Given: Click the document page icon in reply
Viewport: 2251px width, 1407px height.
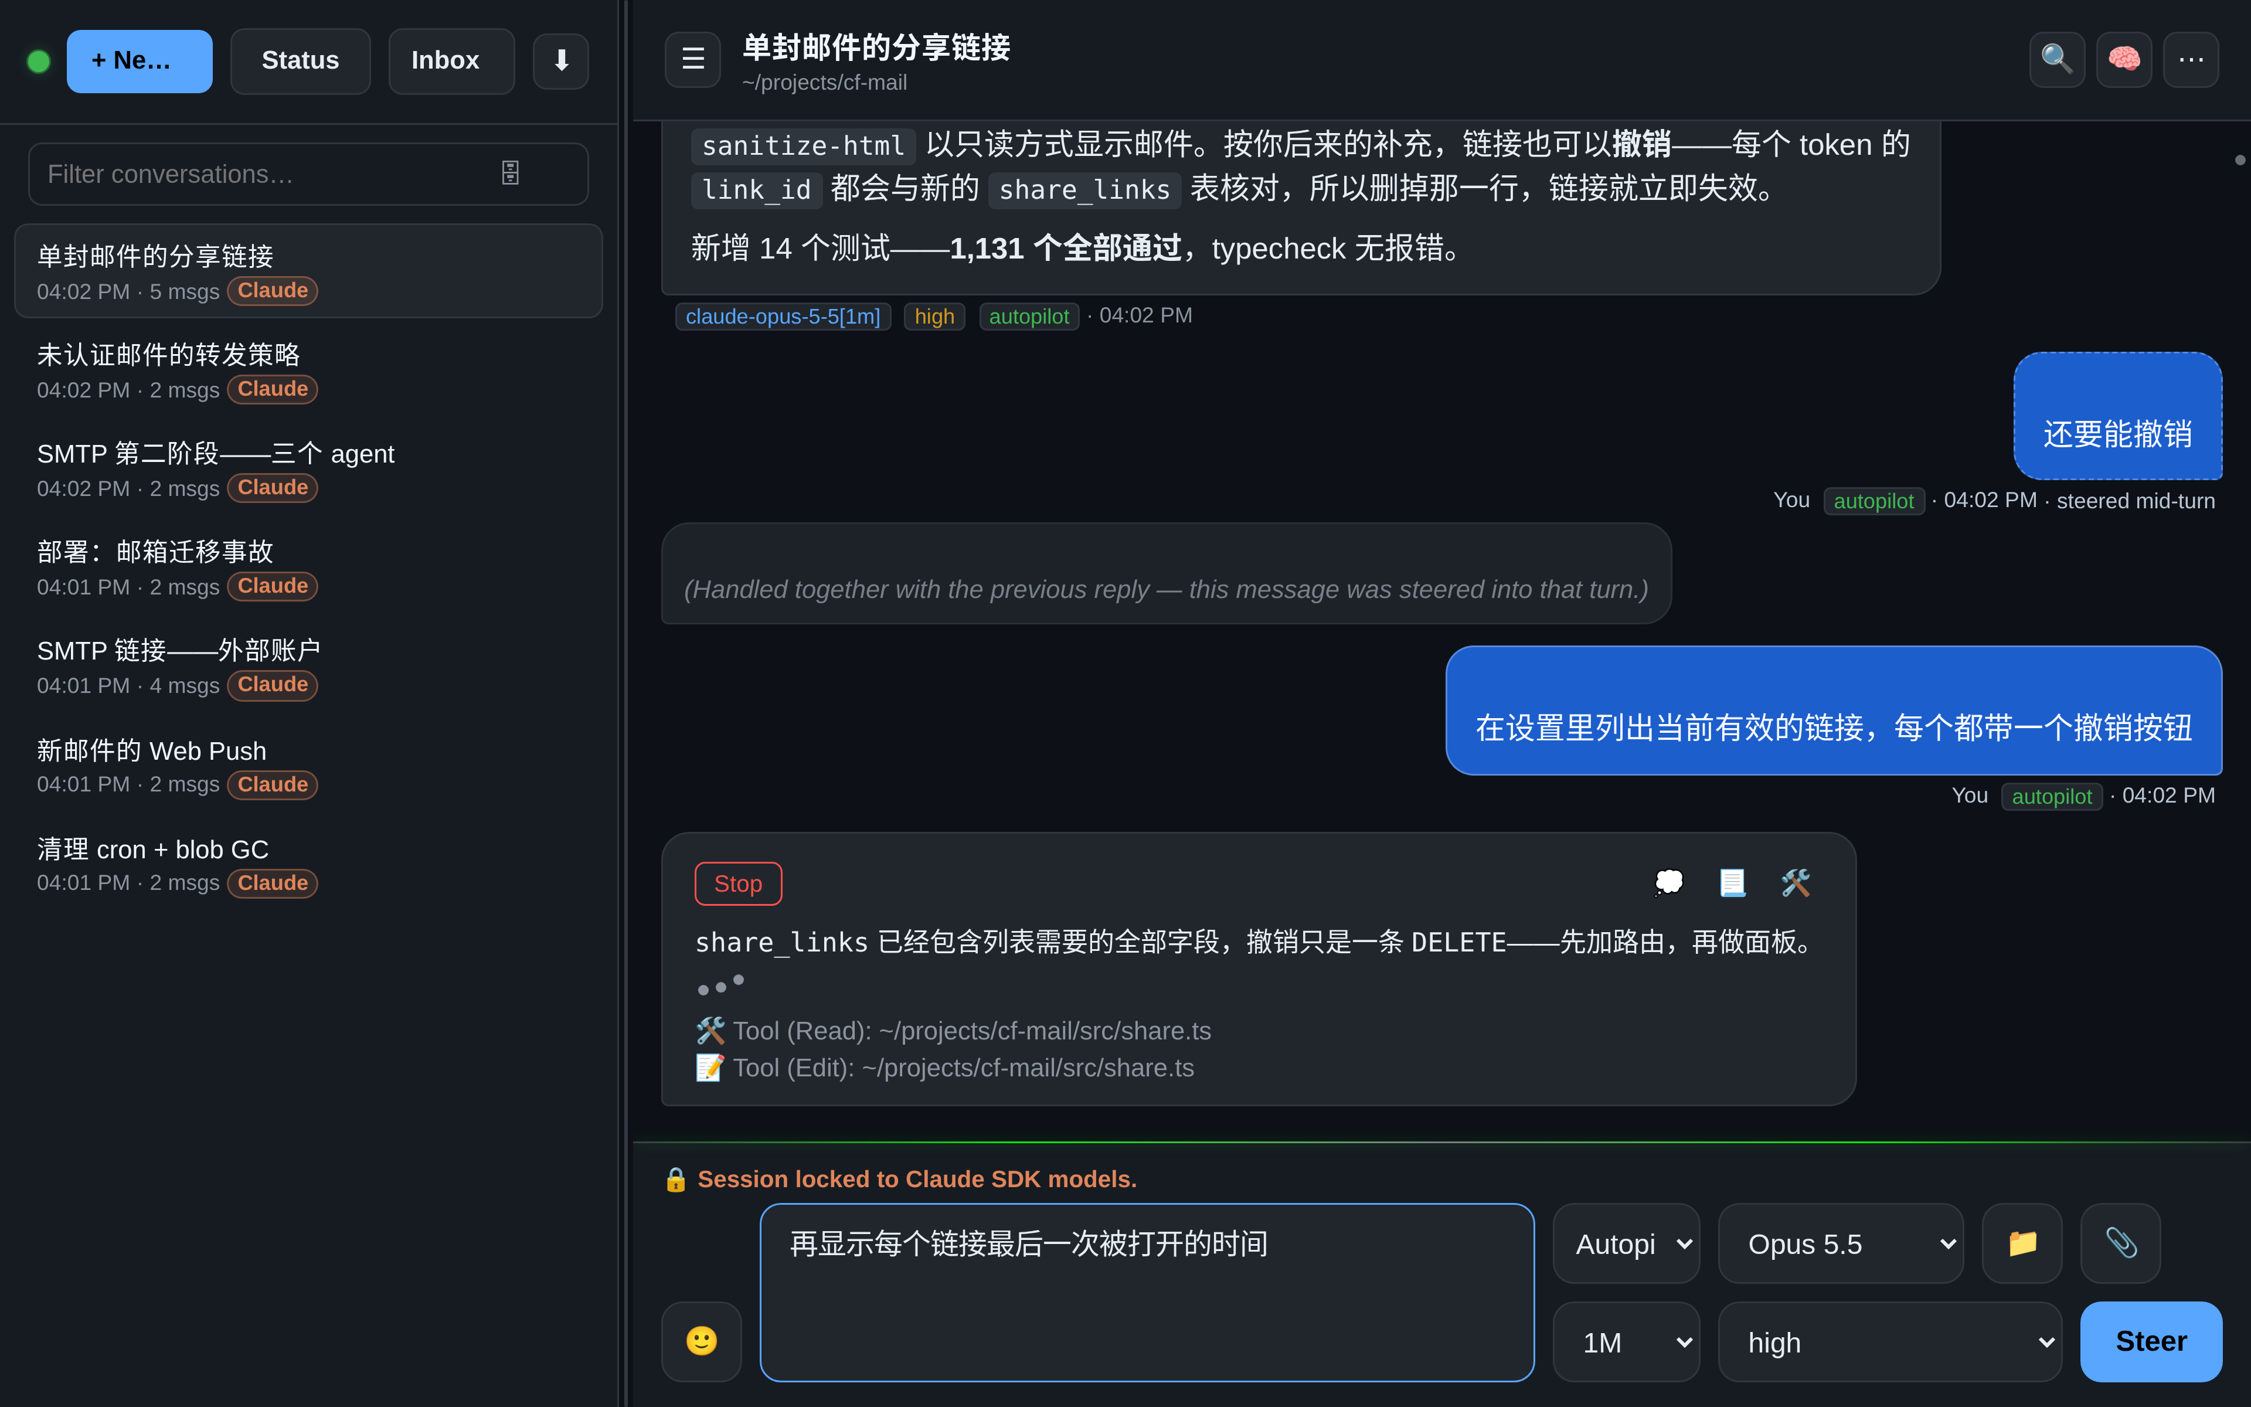Looking at the screenshot, I should (1732, 882).
